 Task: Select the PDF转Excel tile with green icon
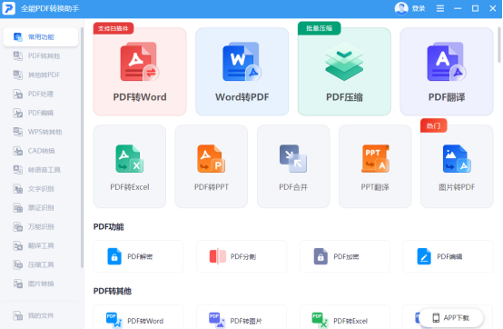[x=130, y=166]
